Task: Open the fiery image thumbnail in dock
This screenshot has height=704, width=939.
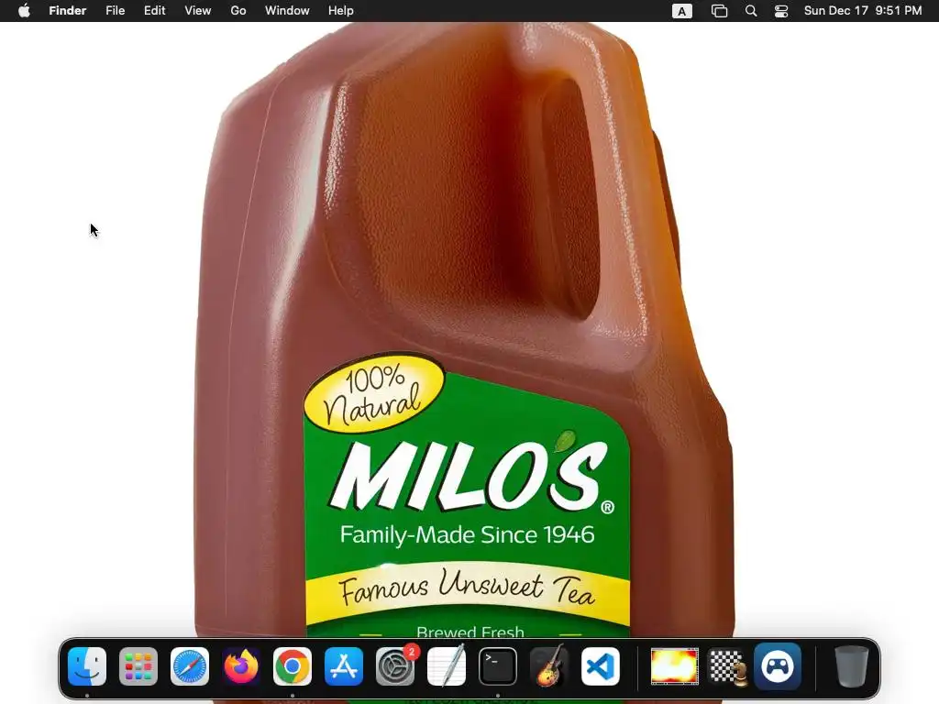Action: tap(674, 666)
